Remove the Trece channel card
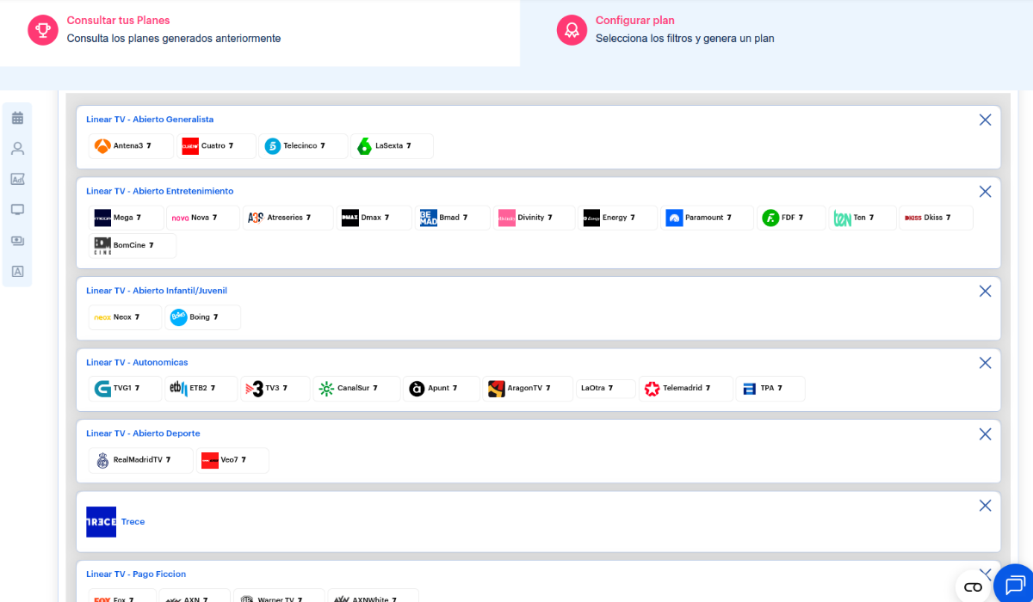 pyautogui.click(x=986, y=506)
